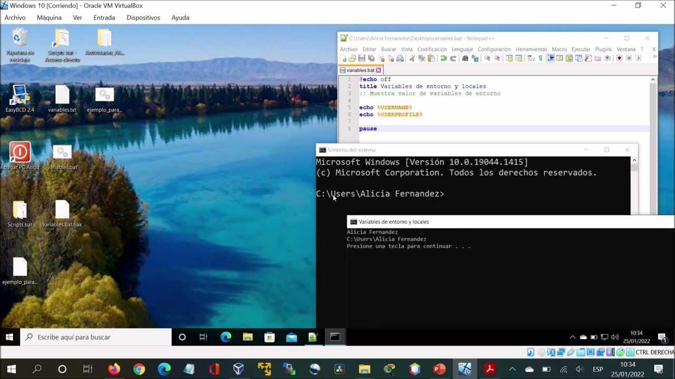The width and height of the screenshot is (675, 379).
Task: Toggle Indent Guide icon in Notepad++ toolbar
Action: tap(551, 58)
